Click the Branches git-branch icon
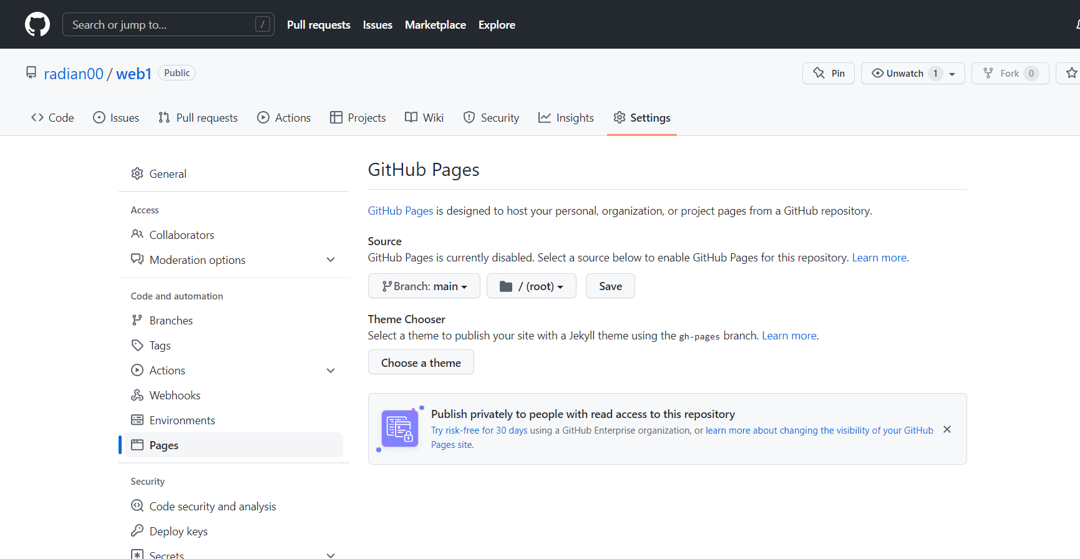 pyautogui.click(x=137, y=320)
